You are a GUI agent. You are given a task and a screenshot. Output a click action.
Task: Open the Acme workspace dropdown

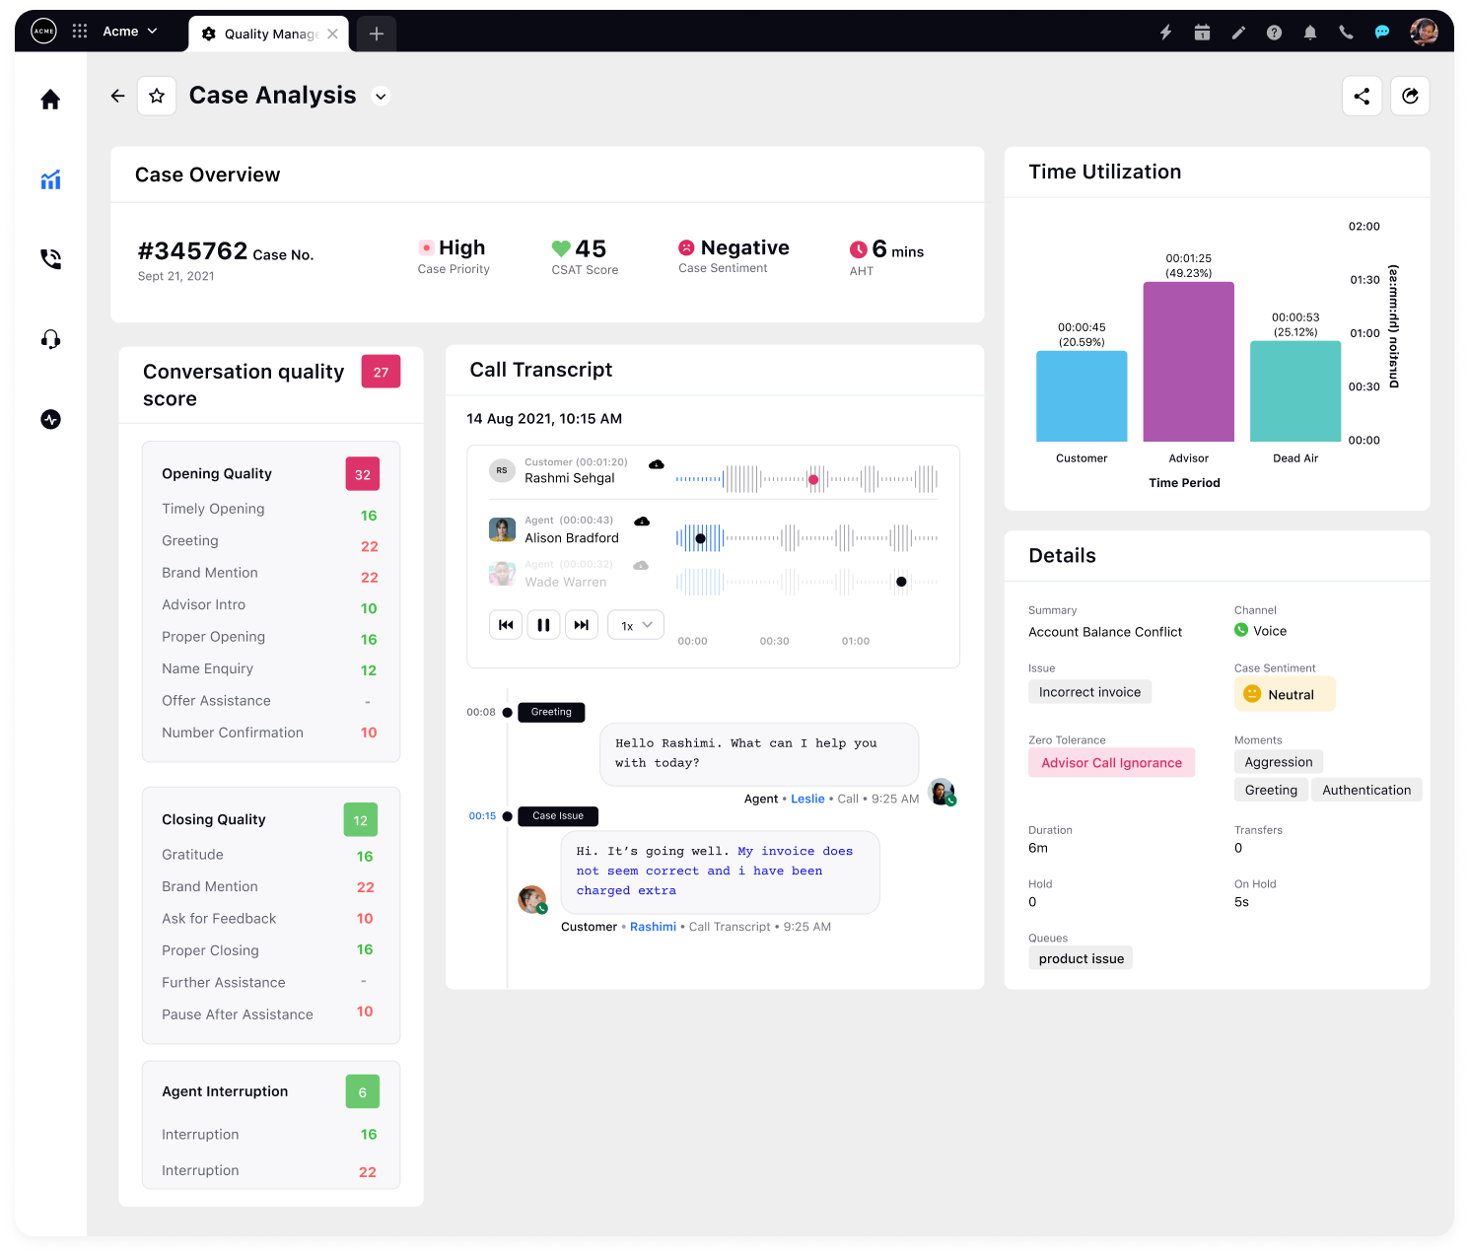click(129, 31)
